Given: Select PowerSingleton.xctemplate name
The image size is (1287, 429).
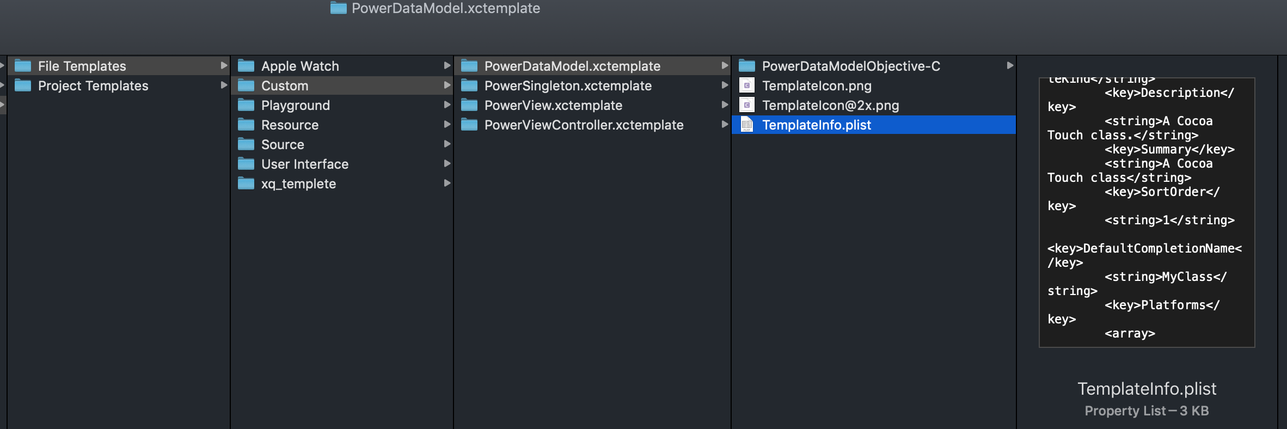Looking at the screenshot, I should pos(568,86).
